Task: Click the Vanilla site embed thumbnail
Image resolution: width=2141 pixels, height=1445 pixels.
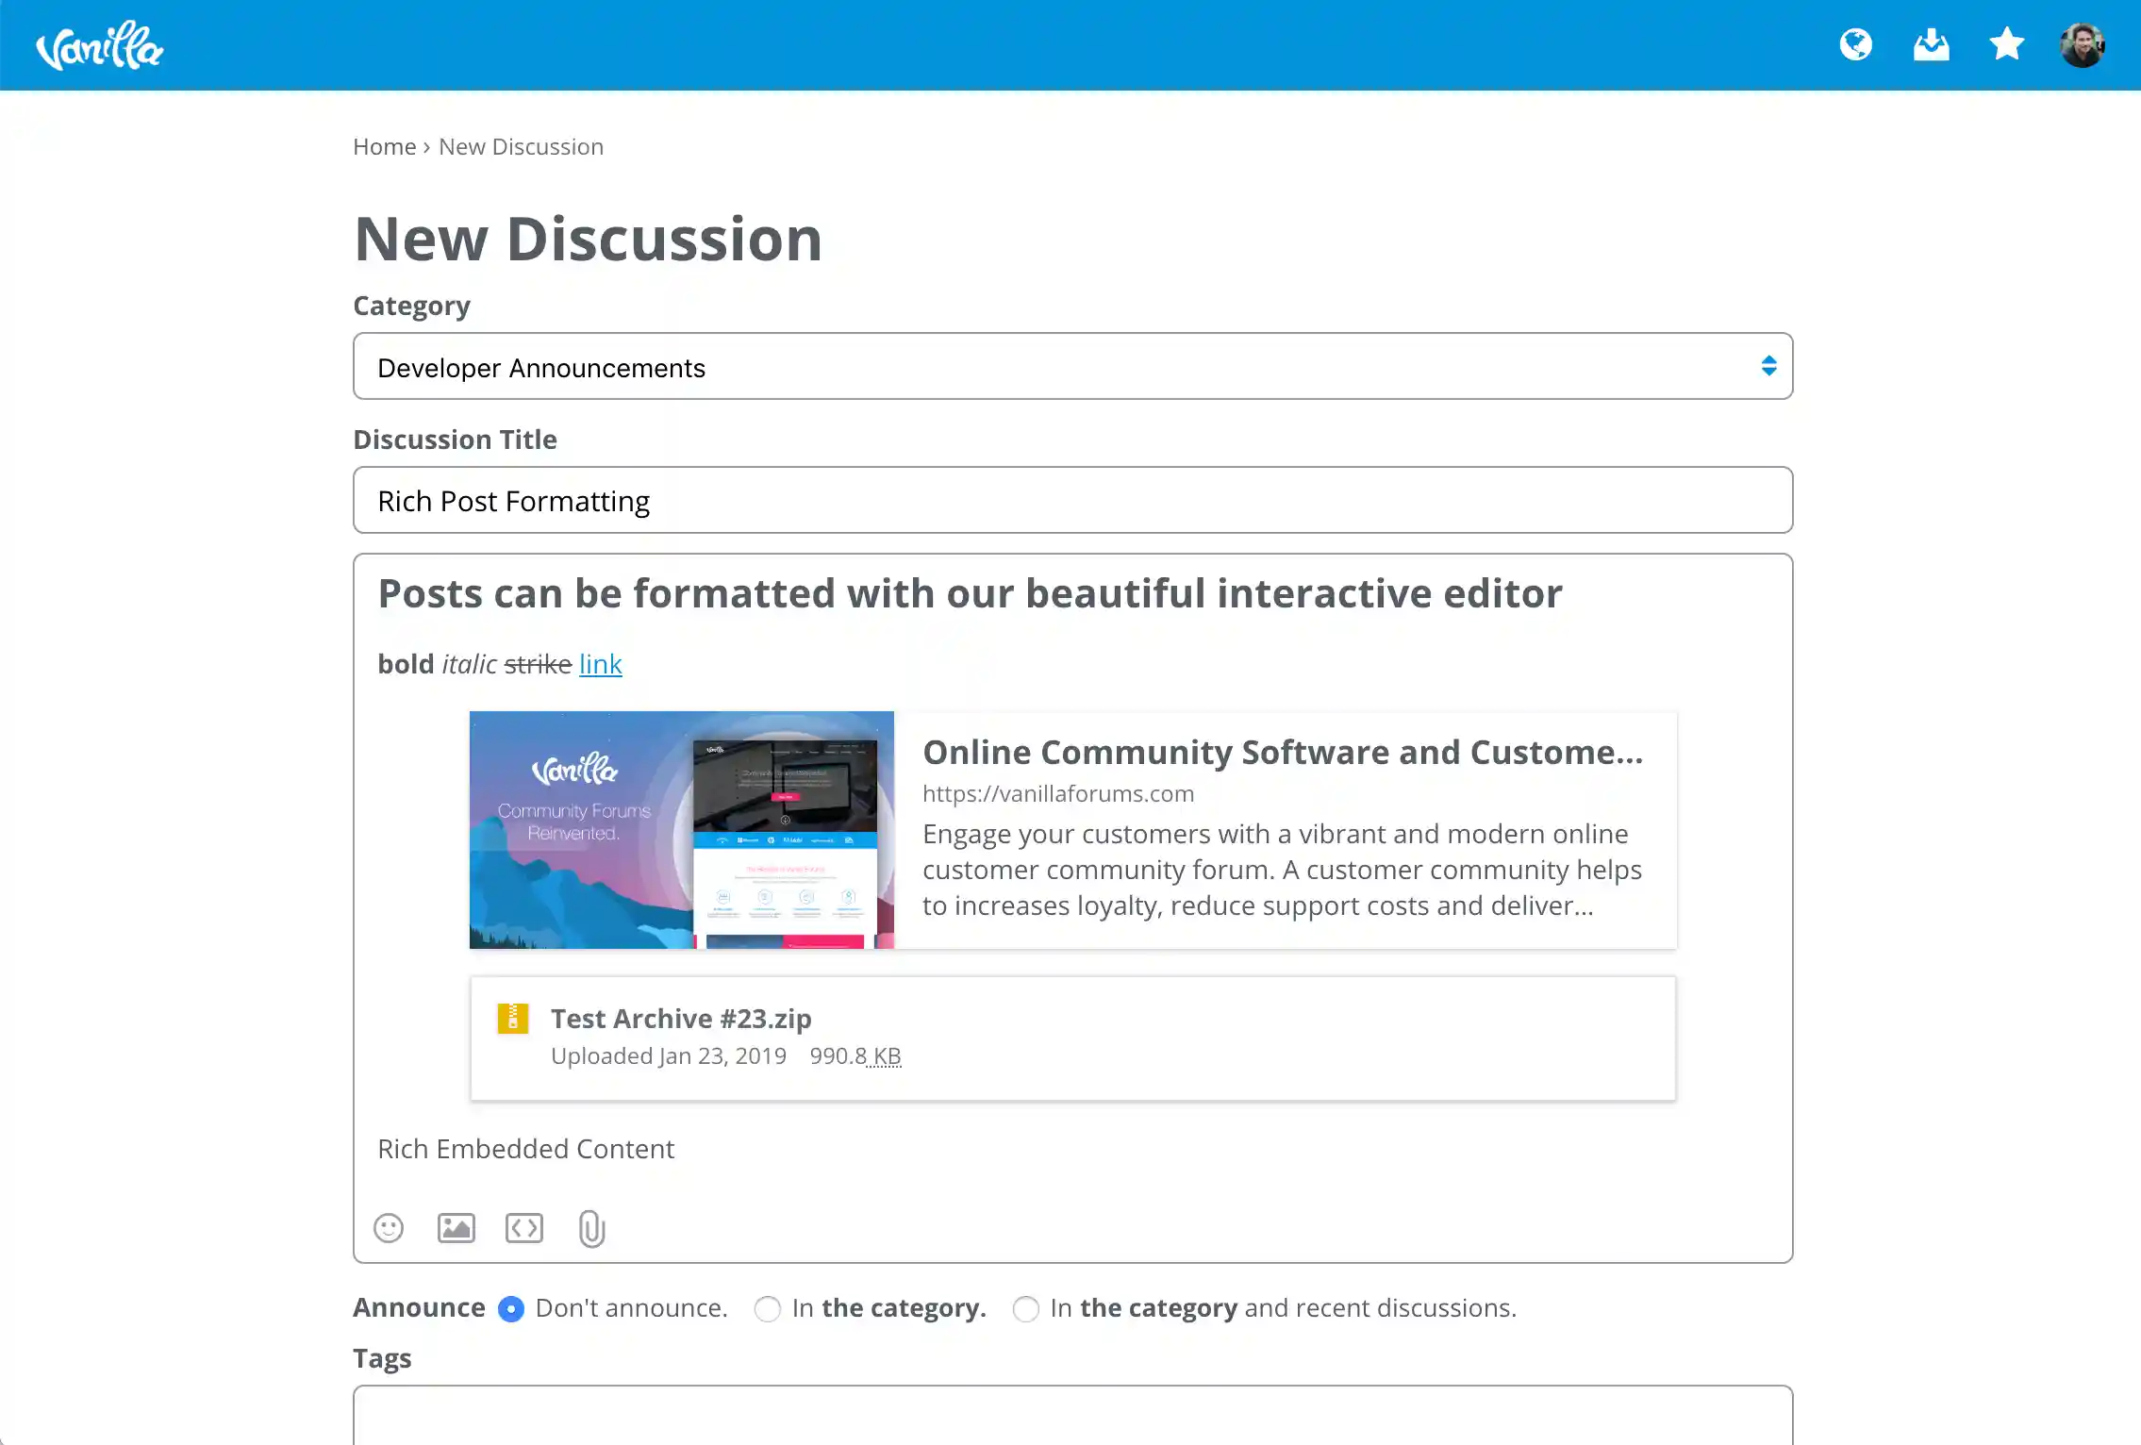Action: point(681,830)
